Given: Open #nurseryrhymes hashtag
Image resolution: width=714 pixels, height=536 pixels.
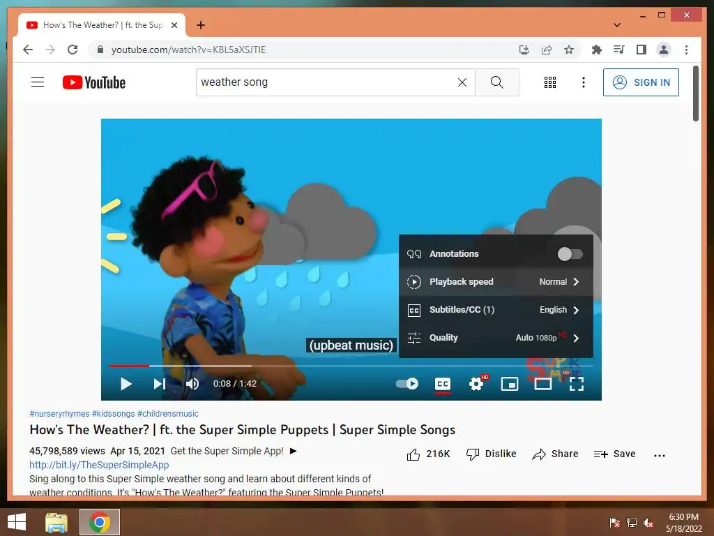Looking at the screenshot, I should click(x=60, y=413).
